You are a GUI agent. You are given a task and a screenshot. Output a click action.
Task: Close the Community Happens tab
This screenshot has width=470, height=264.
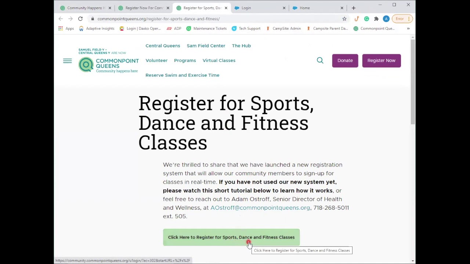pos(110,8)
